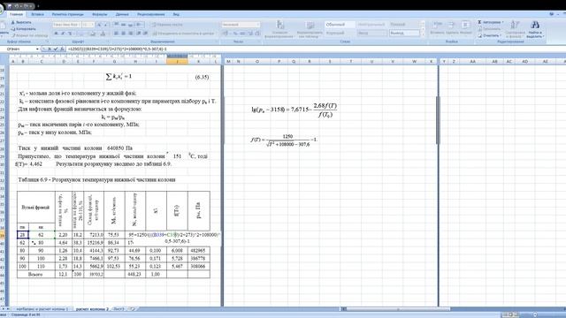Align cell text right
The image size is (566, 318).
pyautogui.click(x=130, y=34)
